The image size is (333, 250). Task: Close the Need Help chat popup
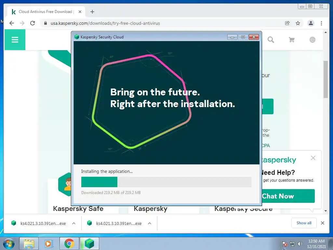pyautogui.click(x=313, y=158)
